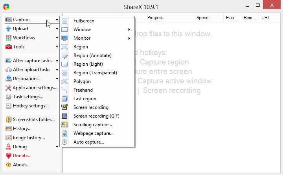
Task: Click the ShareX logo in title bar
Action: click(x=6, y=7)
